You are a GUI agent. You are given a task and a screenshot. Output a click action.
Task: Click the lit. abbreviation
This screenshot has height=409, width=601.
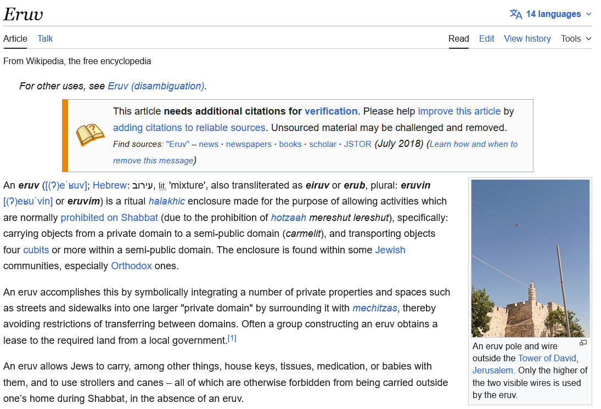click(162, 186)
